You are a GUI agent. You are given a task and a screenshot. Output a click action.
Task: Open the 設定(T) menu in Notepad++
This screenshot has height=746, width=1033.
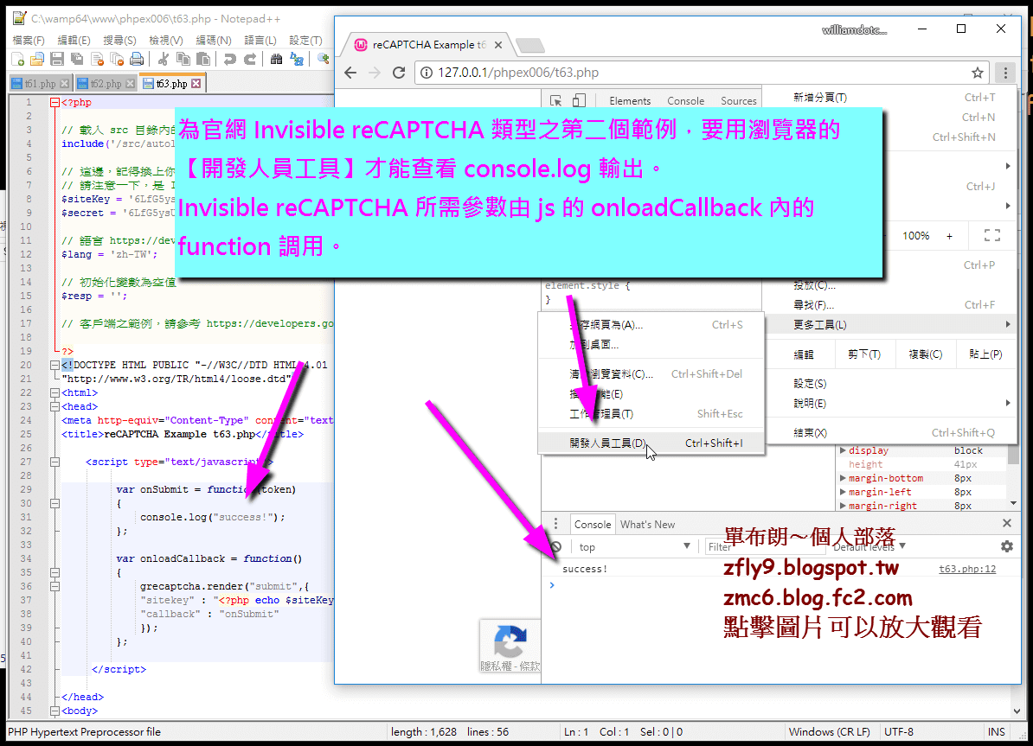point(305,40)
